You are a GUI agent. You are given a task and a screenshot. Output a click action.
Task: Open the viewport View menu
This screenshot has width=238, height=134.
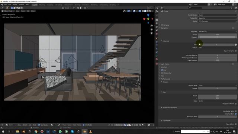pyautogui.click(x=18, y=11)
